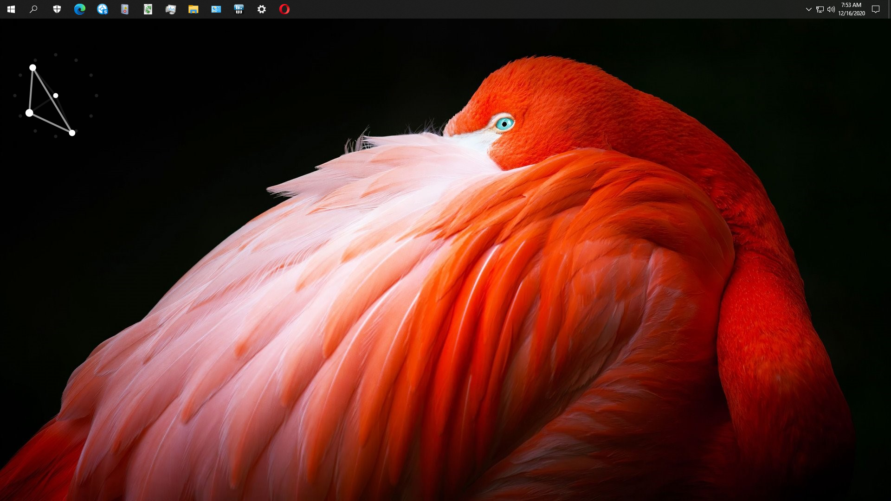The image size is (891, 501).
Task: Open the blue bars app icon
Action: pos(239,9)
